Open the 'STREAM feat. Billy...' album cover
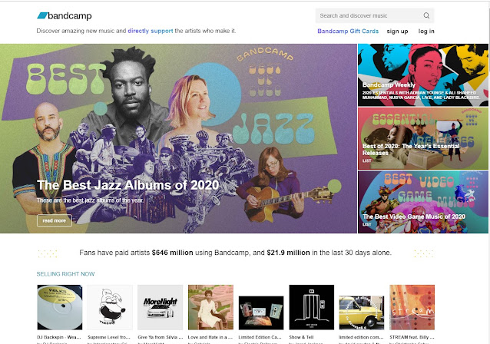 coord(412,307)
